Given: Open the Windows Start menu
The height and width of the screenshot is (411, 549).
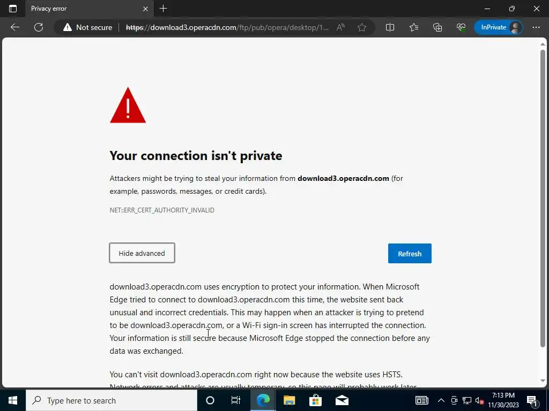Looking at the screenshot, I should coord(13,400).
